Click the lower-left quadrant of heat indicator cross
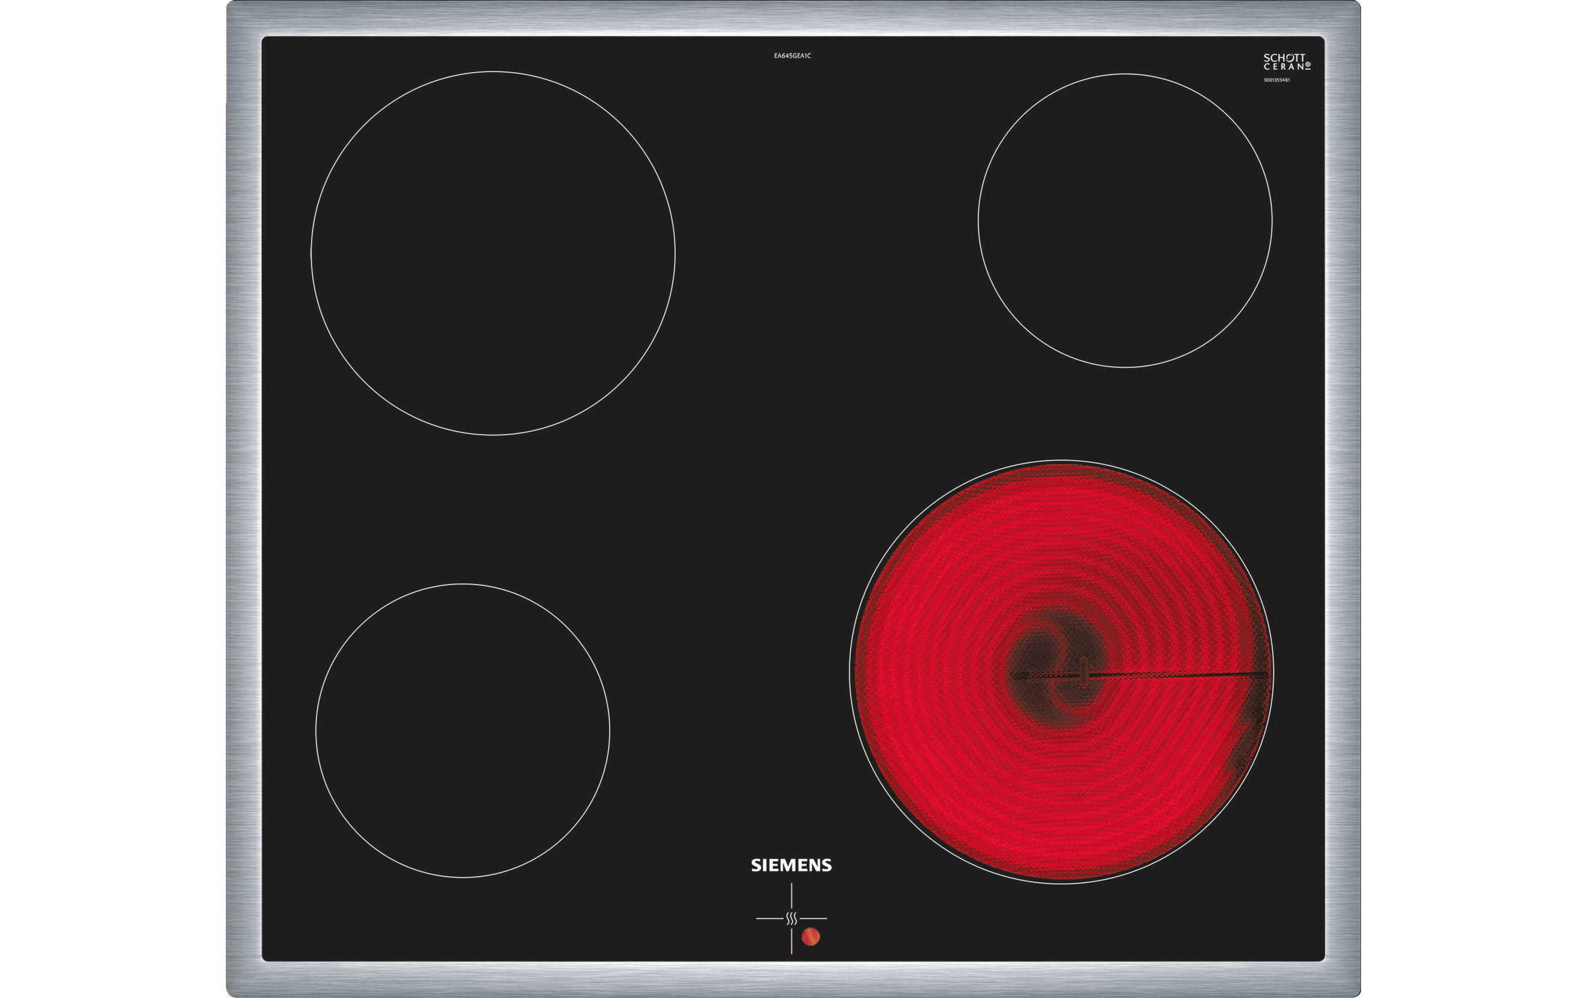This screenshot has height=998, width=1587. click(774, 937)
